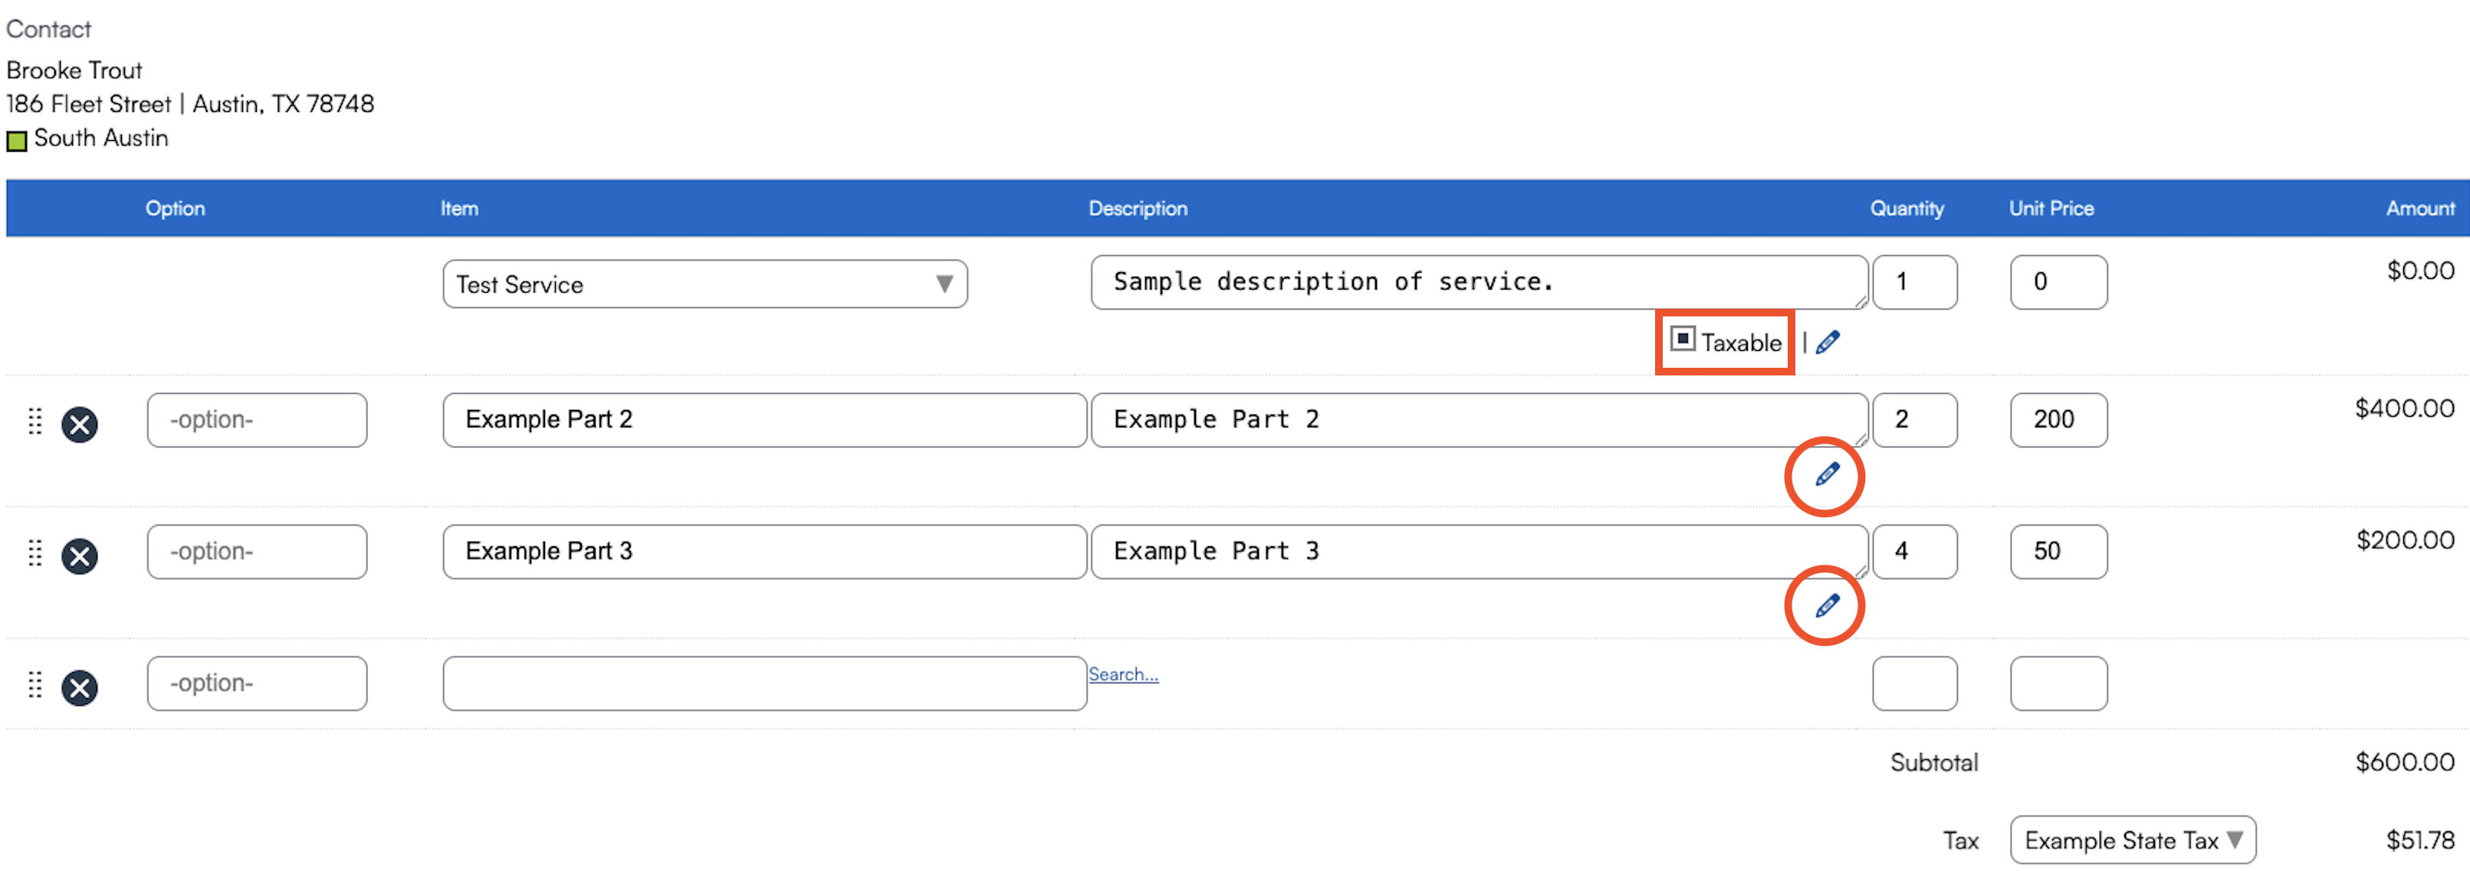Screen dimensions: 2470x878
Task: Click pencil edit icon for Test Service row
Action: 1828,342
